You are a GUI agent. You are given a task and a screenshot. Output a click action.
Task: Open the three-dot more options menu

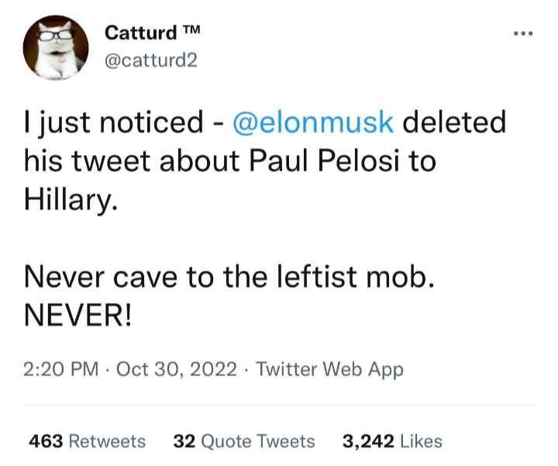(x=524, y=34)
